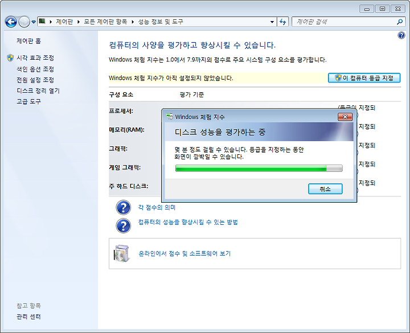Click the software box icon
The width and height of the screenshot is (410, 333).
coord(122,253)
